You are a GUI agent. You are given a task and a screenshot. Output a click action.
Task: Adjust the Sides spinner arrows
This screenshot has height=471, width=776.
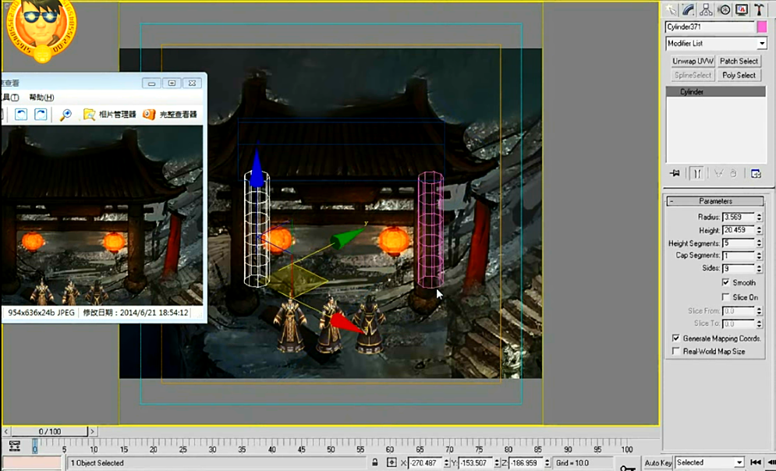coord(759,268)
